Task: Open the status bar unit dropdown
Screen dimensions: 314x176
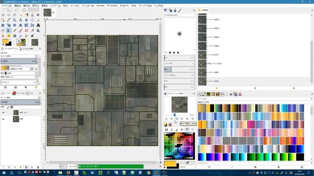Action: coord(63,166)
